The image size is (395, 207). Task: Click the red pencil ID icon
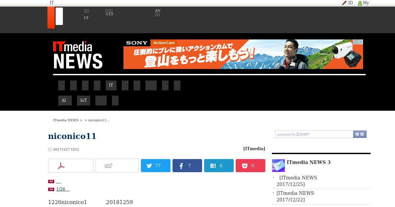(344, 3)
